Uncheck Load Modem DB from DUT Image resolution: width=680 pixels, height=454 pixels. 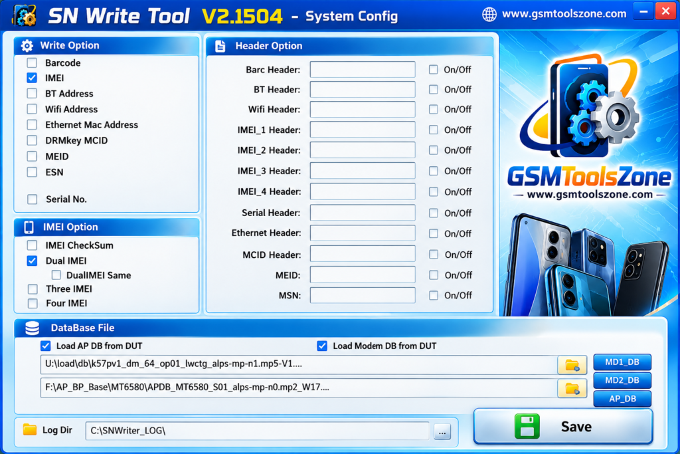tap(322, 346)
